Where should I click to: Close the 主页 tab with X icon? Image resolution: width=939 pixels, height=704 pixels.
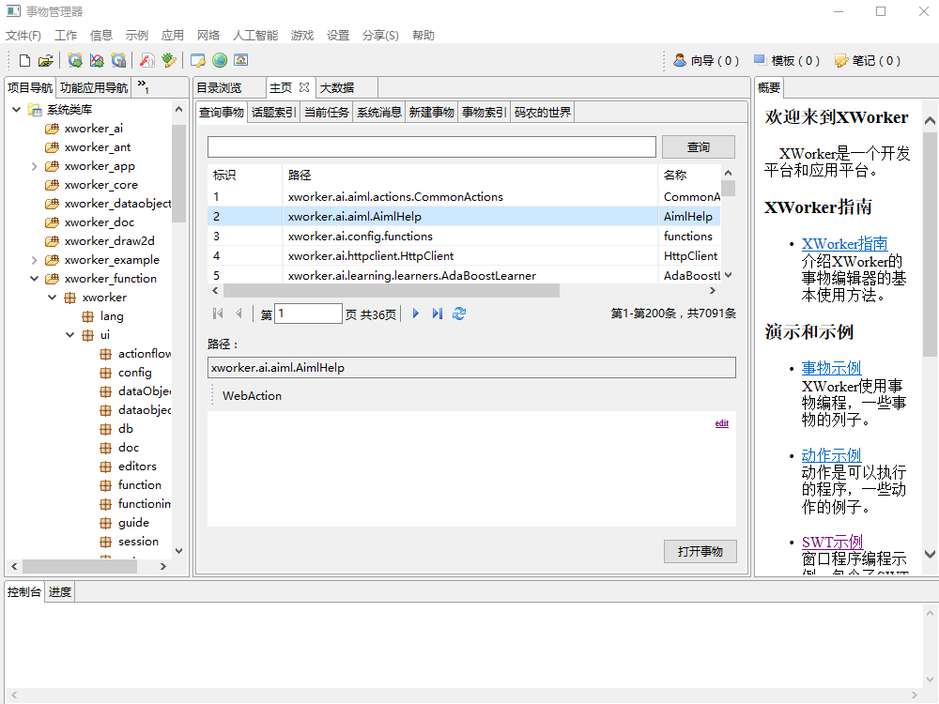(x=304, y=87)
